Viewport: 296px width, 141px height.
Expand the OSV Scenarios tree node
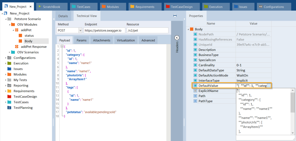click(9, 52)
